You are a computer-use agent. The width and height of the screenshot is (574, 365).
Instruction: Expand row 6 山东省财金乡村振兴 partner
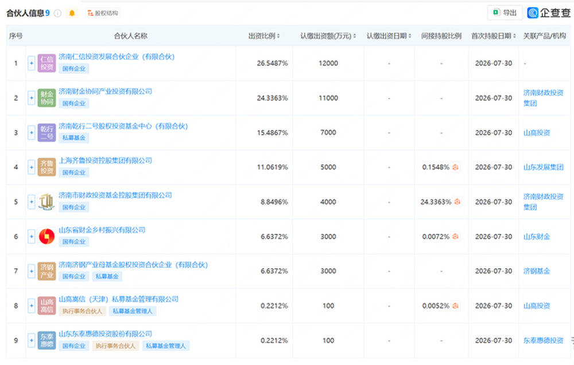(32, 237)
